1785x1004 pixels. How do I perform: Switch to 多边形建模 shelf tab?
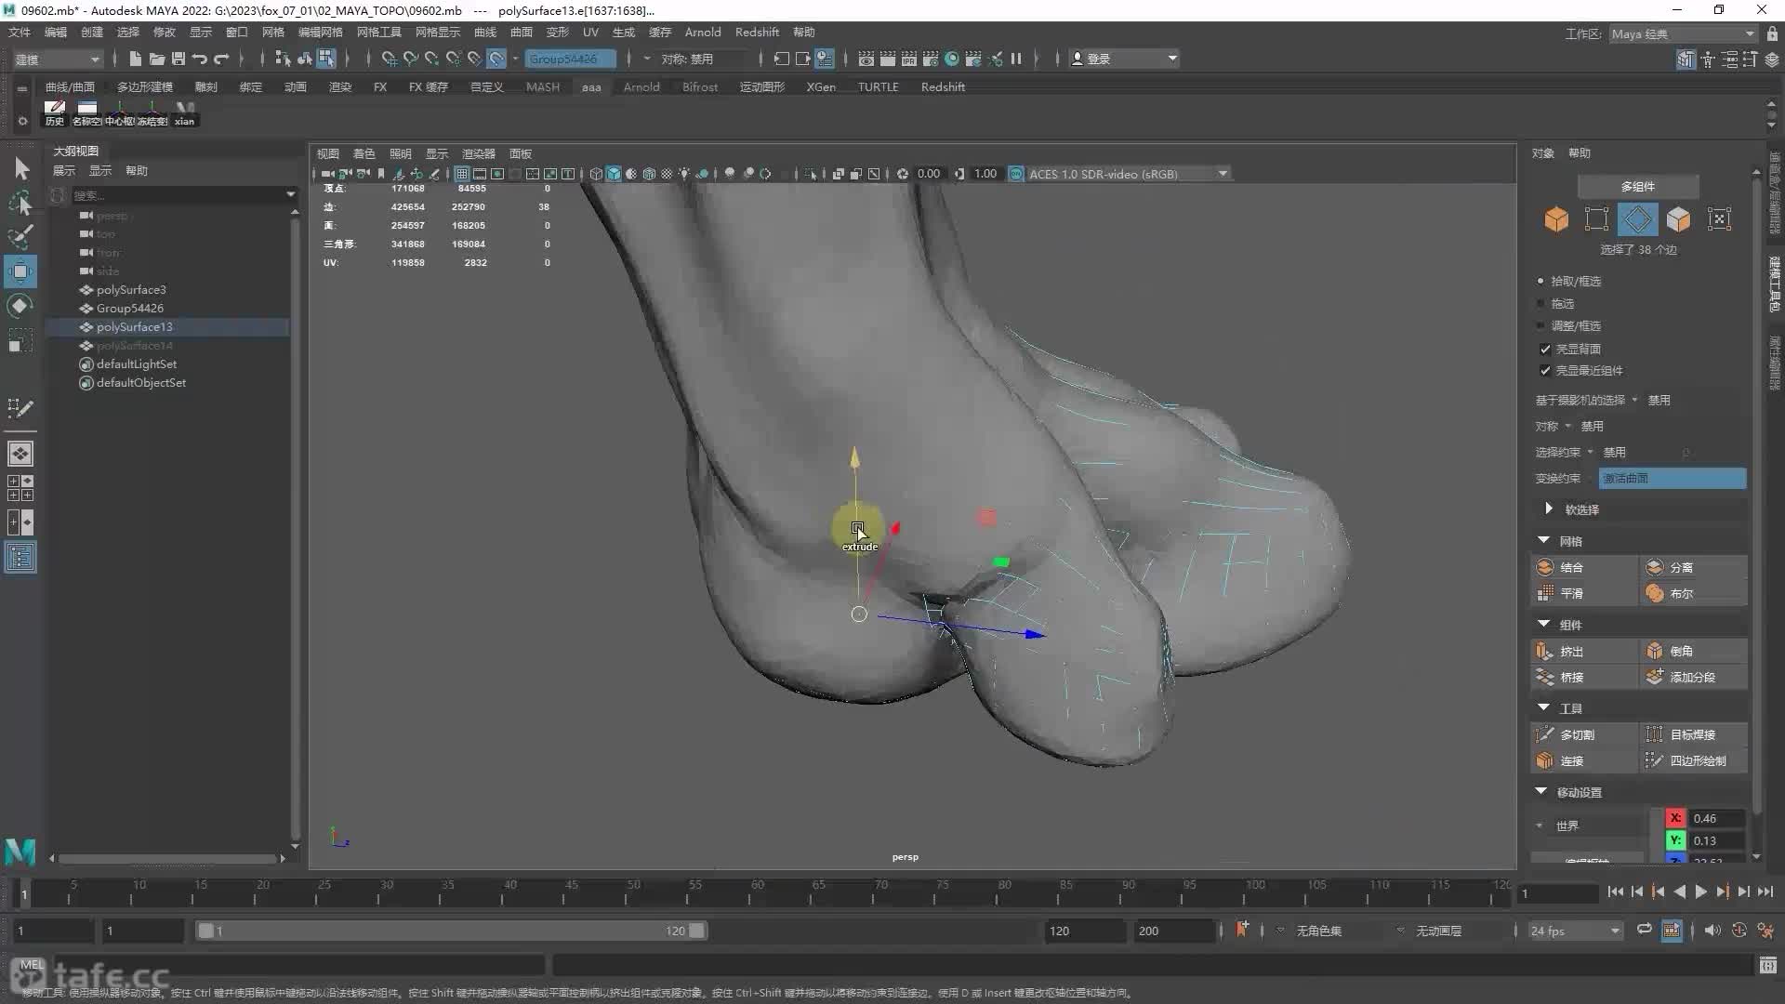pyautogui.click(x=144, y=86)
